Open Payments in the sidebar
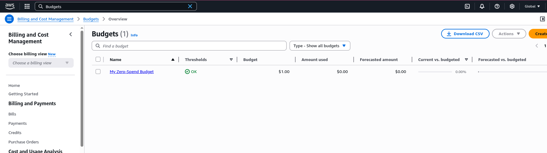The height and width of the screenshot is (153, 547). [x=17, y=123]
